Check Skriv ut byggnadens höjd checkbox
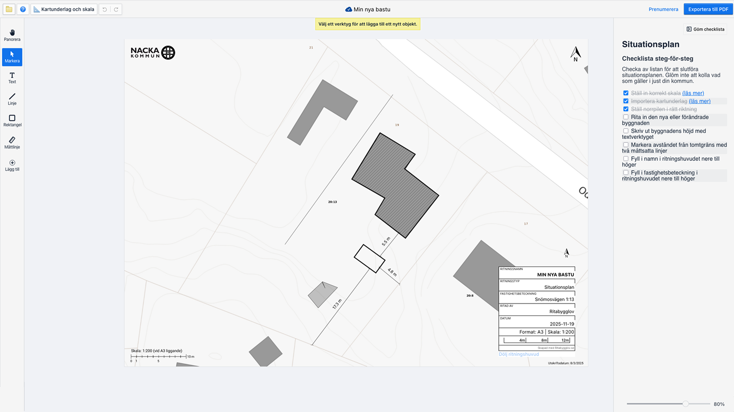Screen dimensions: 734x412 626,131
